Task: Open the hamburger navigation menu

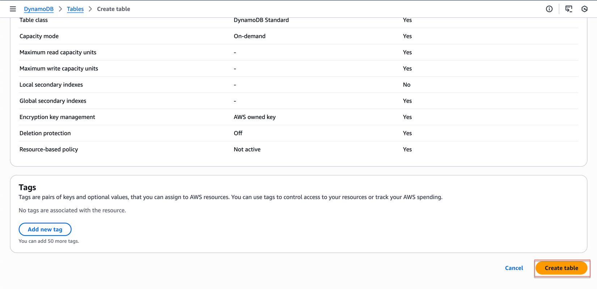Action: pyautogui.click(x=13, y=9)
